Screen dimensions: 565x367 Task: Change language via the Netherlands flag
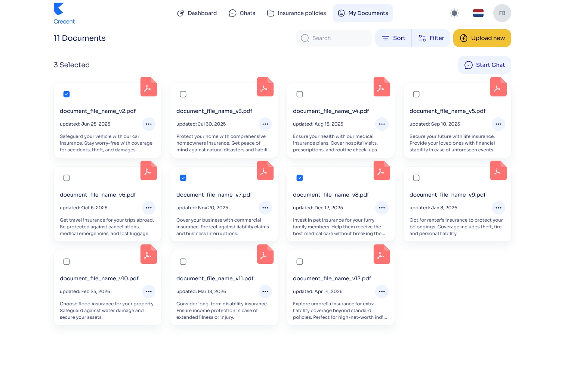(478, 13)
